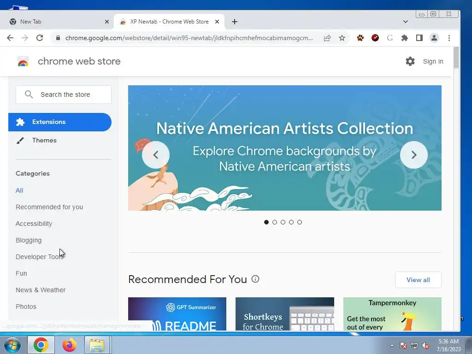Select the first carousel dot
Viewport: 472px width, 354px height.
click(266, 222)
